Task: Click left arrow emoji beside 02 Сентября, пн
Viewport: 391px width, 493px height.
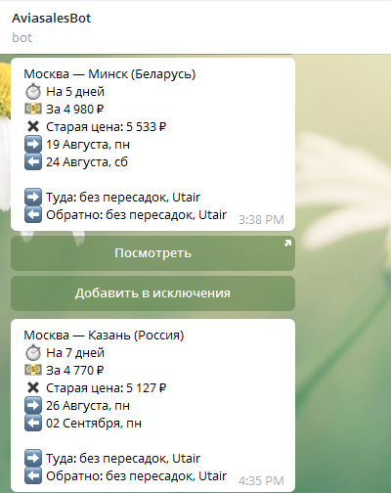Action: (x=33, y=423)
